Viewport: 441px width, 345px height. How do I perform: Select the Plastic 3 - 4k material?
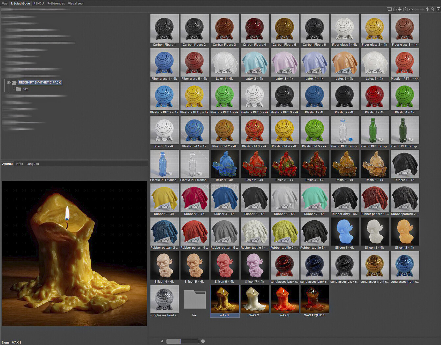click(x=375, y=98)
